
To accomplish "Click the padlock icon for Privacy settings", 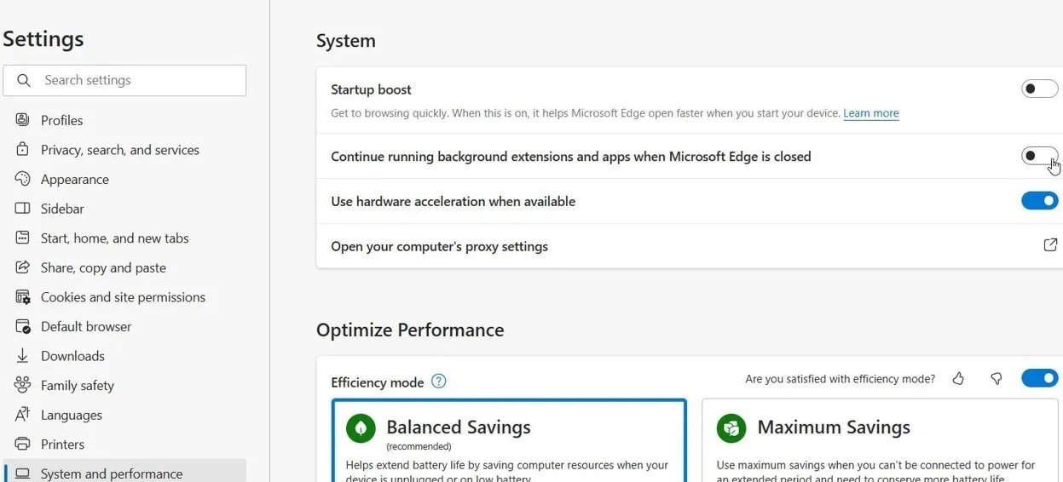I will pyautogui.click(x=23, y=149).
